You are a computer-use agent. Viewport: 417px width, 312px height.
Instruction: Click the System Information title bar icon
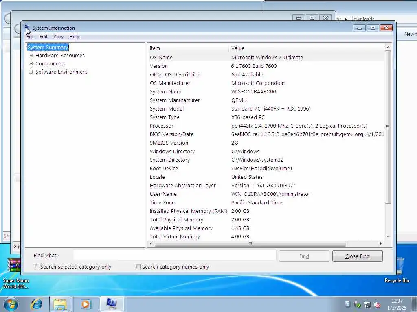[x=27, y=28]
